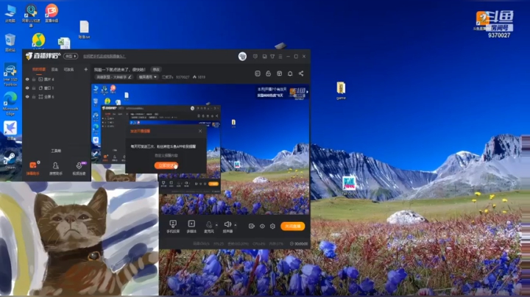The height and width of the screenshot is (297, 530).
Task: Switch orientation with the 横屏 mode pill
Action: 71,56
